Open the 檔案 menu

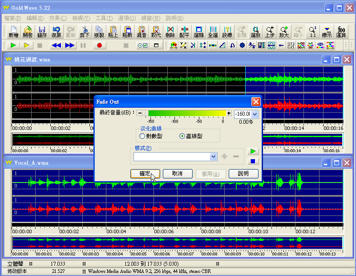point(12,18)
